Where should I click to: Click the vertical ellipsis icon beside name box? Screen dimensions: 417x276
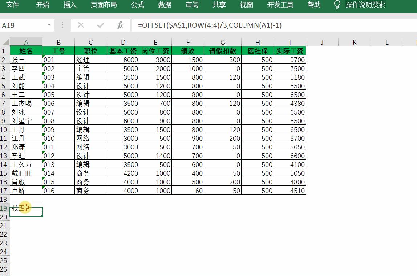click(x=62, y=25)
